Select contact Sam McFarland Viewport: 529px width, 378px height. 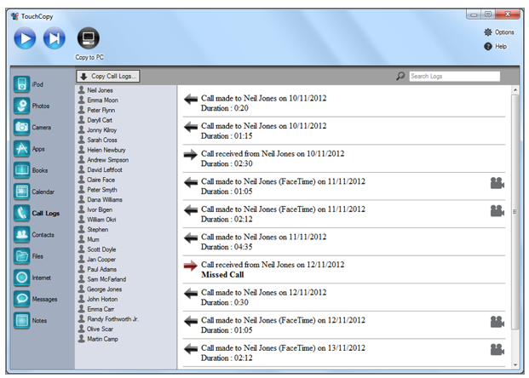(102, 279)
